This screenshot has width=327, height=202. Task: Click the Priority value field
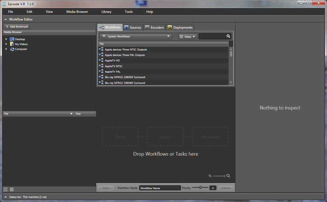[x=213, y=188]
